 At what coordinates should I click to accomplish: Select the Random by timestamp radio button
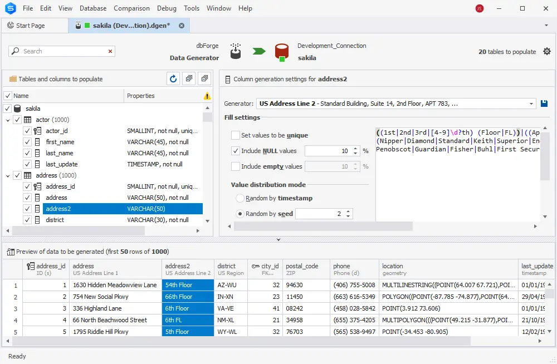[240, 198]
